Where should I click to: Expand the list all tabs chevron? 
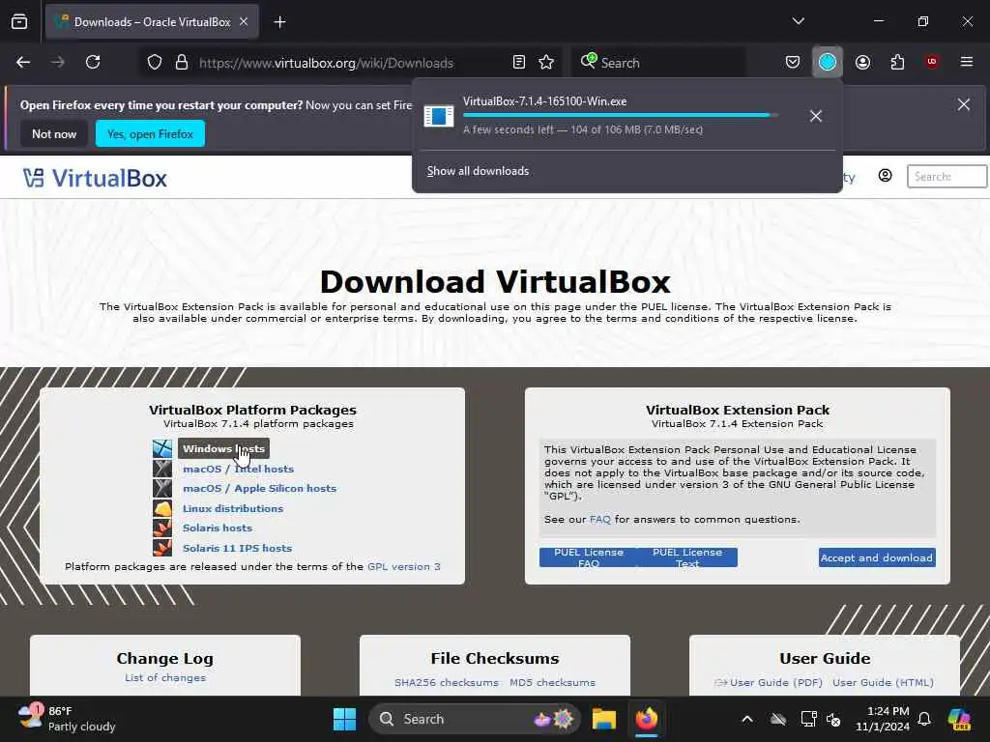click(x=798, y=21)
